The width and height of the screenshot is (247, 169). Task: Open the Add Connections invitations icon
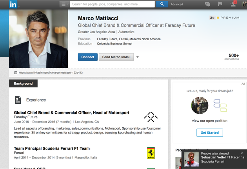233,4
